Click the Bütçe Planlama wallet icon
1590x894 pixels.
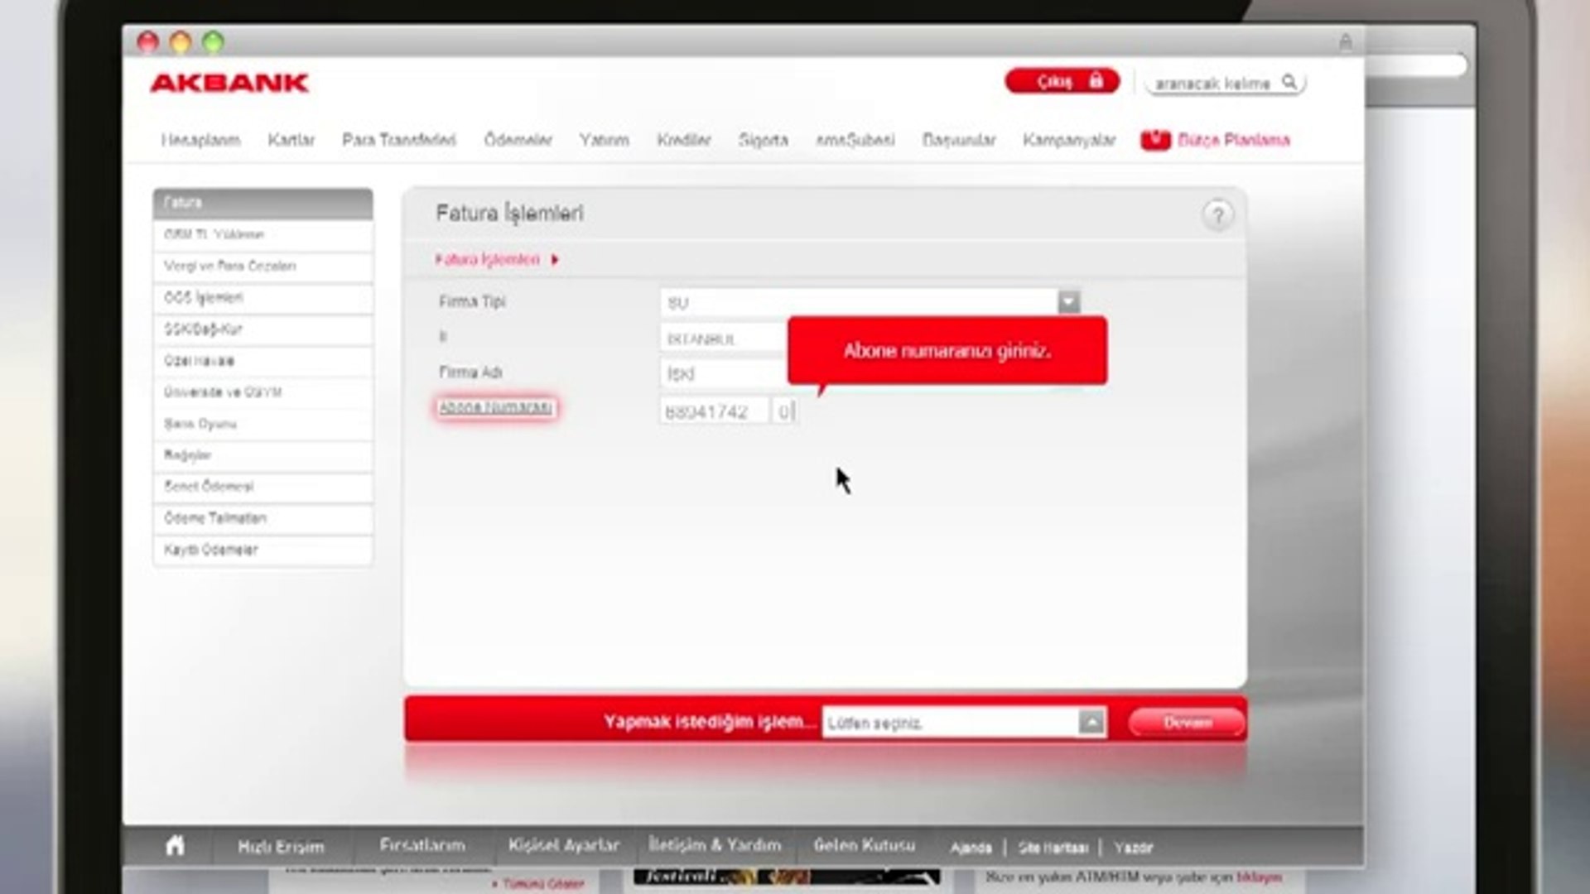(1155, 140)
